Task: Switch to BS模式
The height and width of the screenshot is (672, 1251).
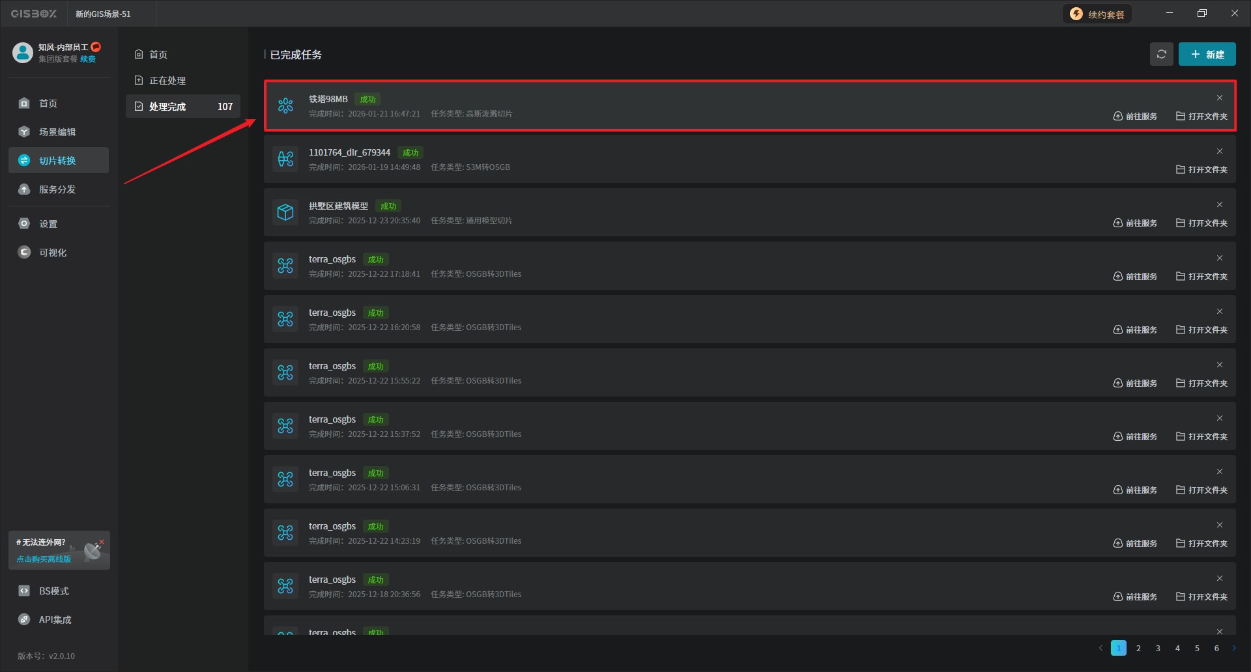Action: coord(53,591)
